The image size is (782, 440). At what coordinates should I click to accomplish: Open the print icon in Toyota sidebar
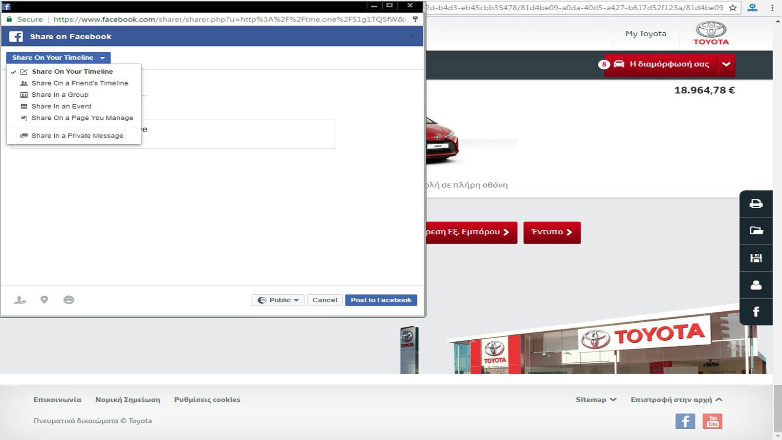click(756, 204)
